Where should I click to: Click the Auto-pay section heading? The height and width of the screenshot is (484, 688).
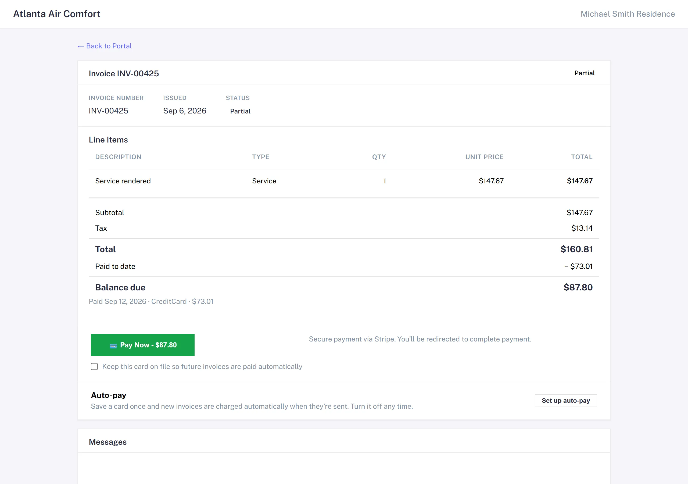(x=109, y=395)
